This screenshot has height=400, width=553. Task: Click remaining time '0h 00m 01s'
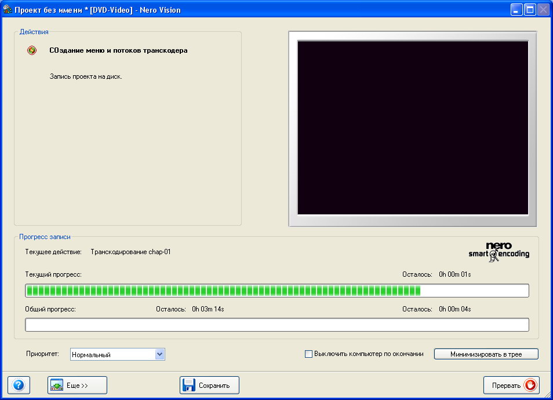[x=455, y=274]
